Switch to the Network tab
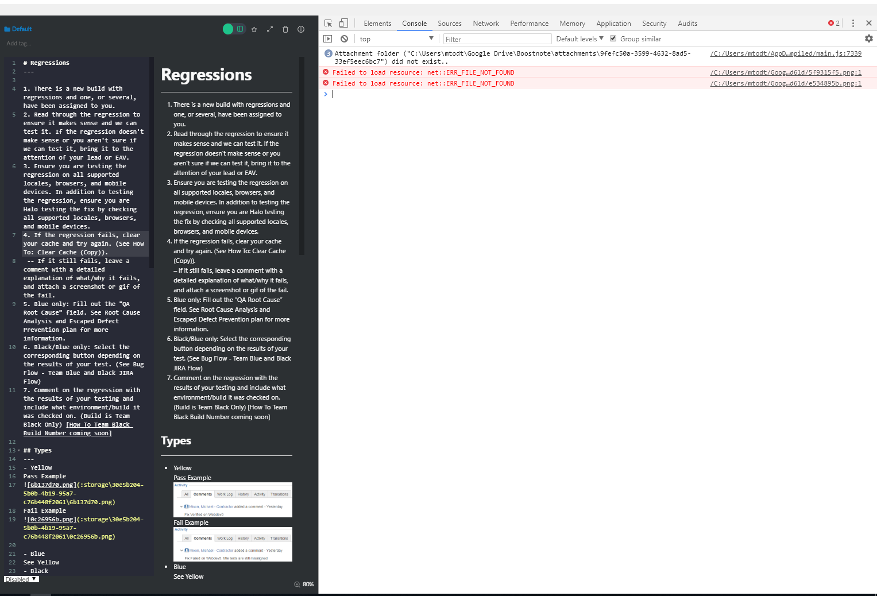 pos(485,23)
